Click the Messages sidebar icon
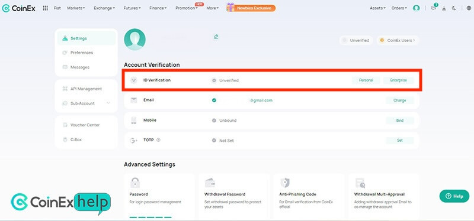474x221 pixels. click(x=65, y=67)
